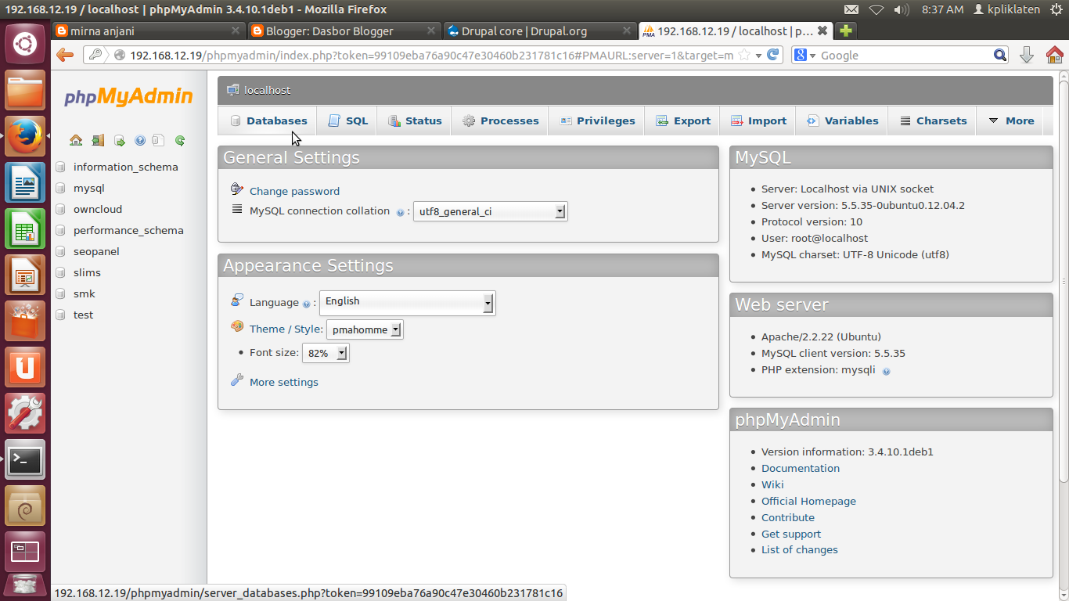Switch to the SQL tab
The height and width of the screenshot is (601, 1069).
click(x=347, y=121)
